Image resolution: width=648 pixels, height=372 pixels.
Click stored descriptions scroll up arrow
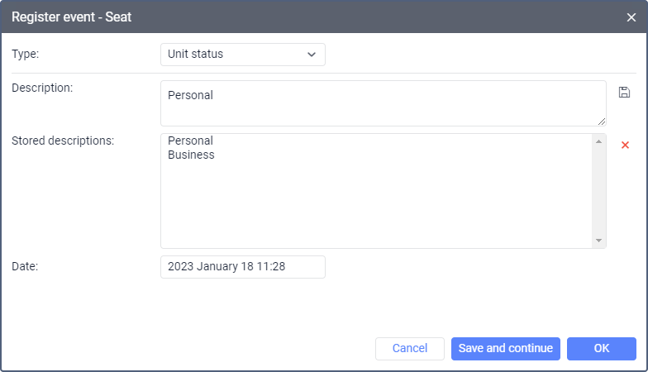point(598,141)
